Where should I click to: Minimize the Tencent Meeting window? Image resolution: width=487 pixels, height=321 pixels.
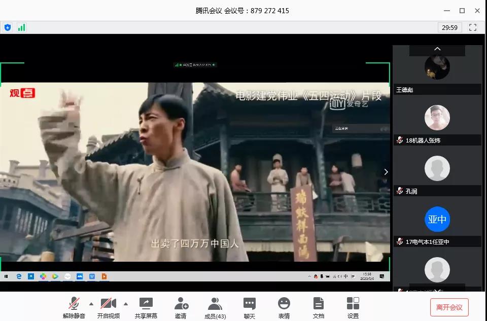(x=447, y=11)
